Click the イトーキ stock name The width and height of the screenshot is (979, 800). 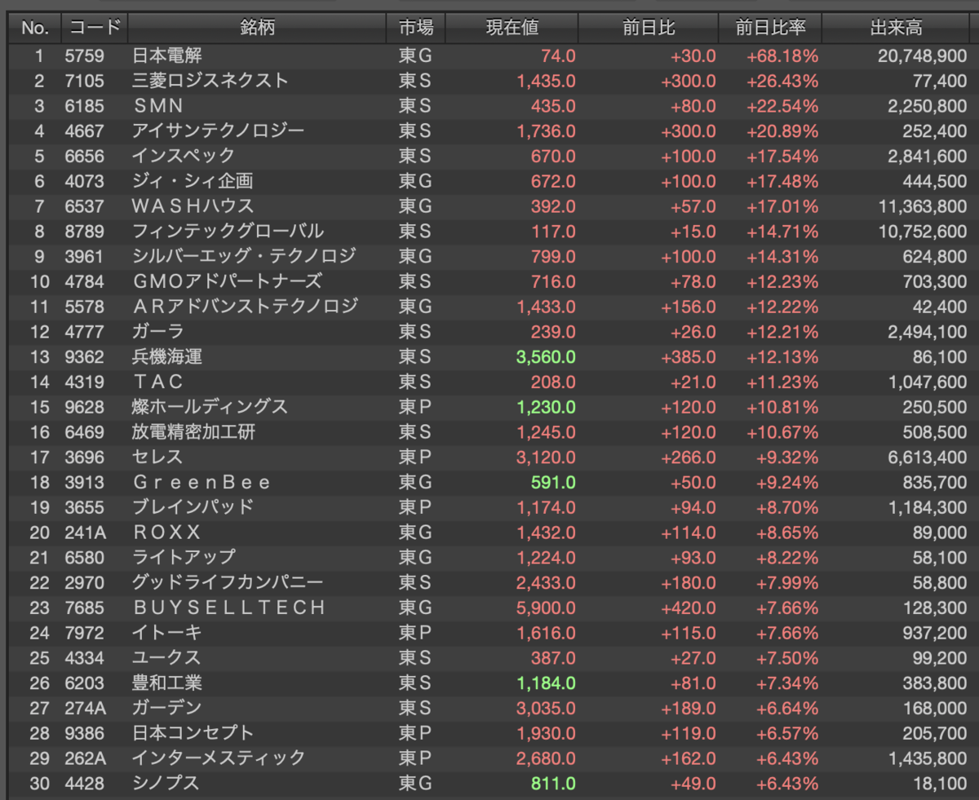(166, 632)
